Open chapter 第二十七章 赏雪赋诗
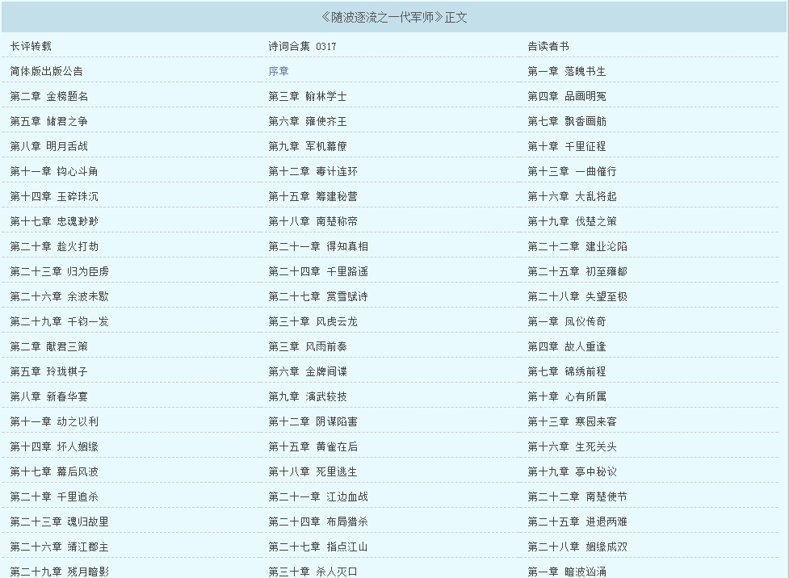789x578 pixels. coord(318,296)
